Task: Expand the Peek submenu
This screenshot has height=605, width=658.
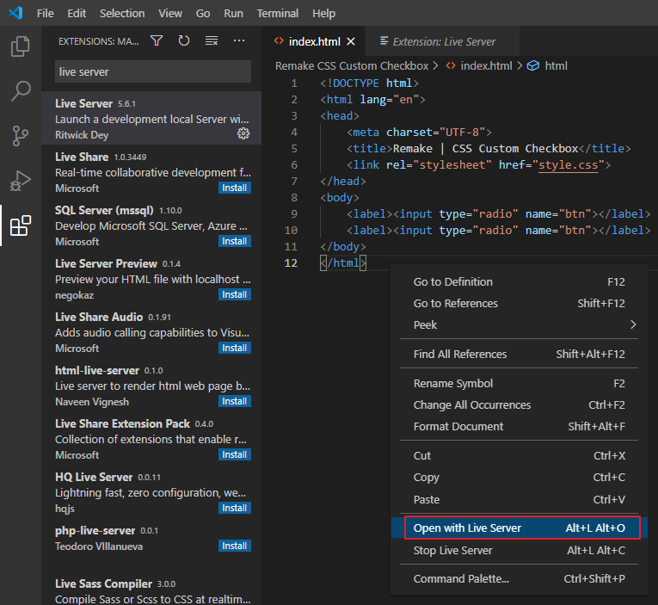Action: coord(520,324)
